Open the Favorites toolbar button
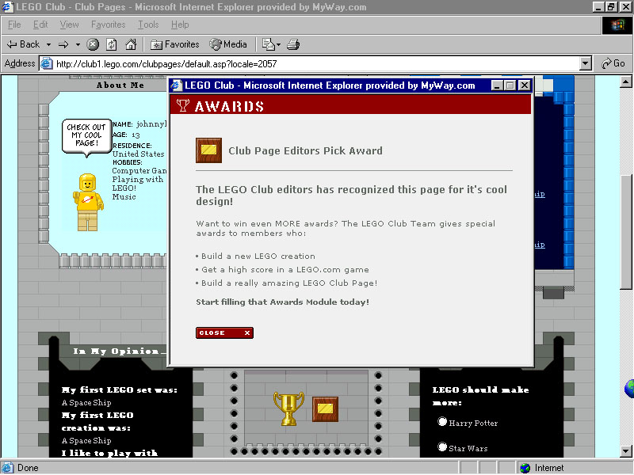Viewport: 634px width, 475px height. tap(174, 44)
